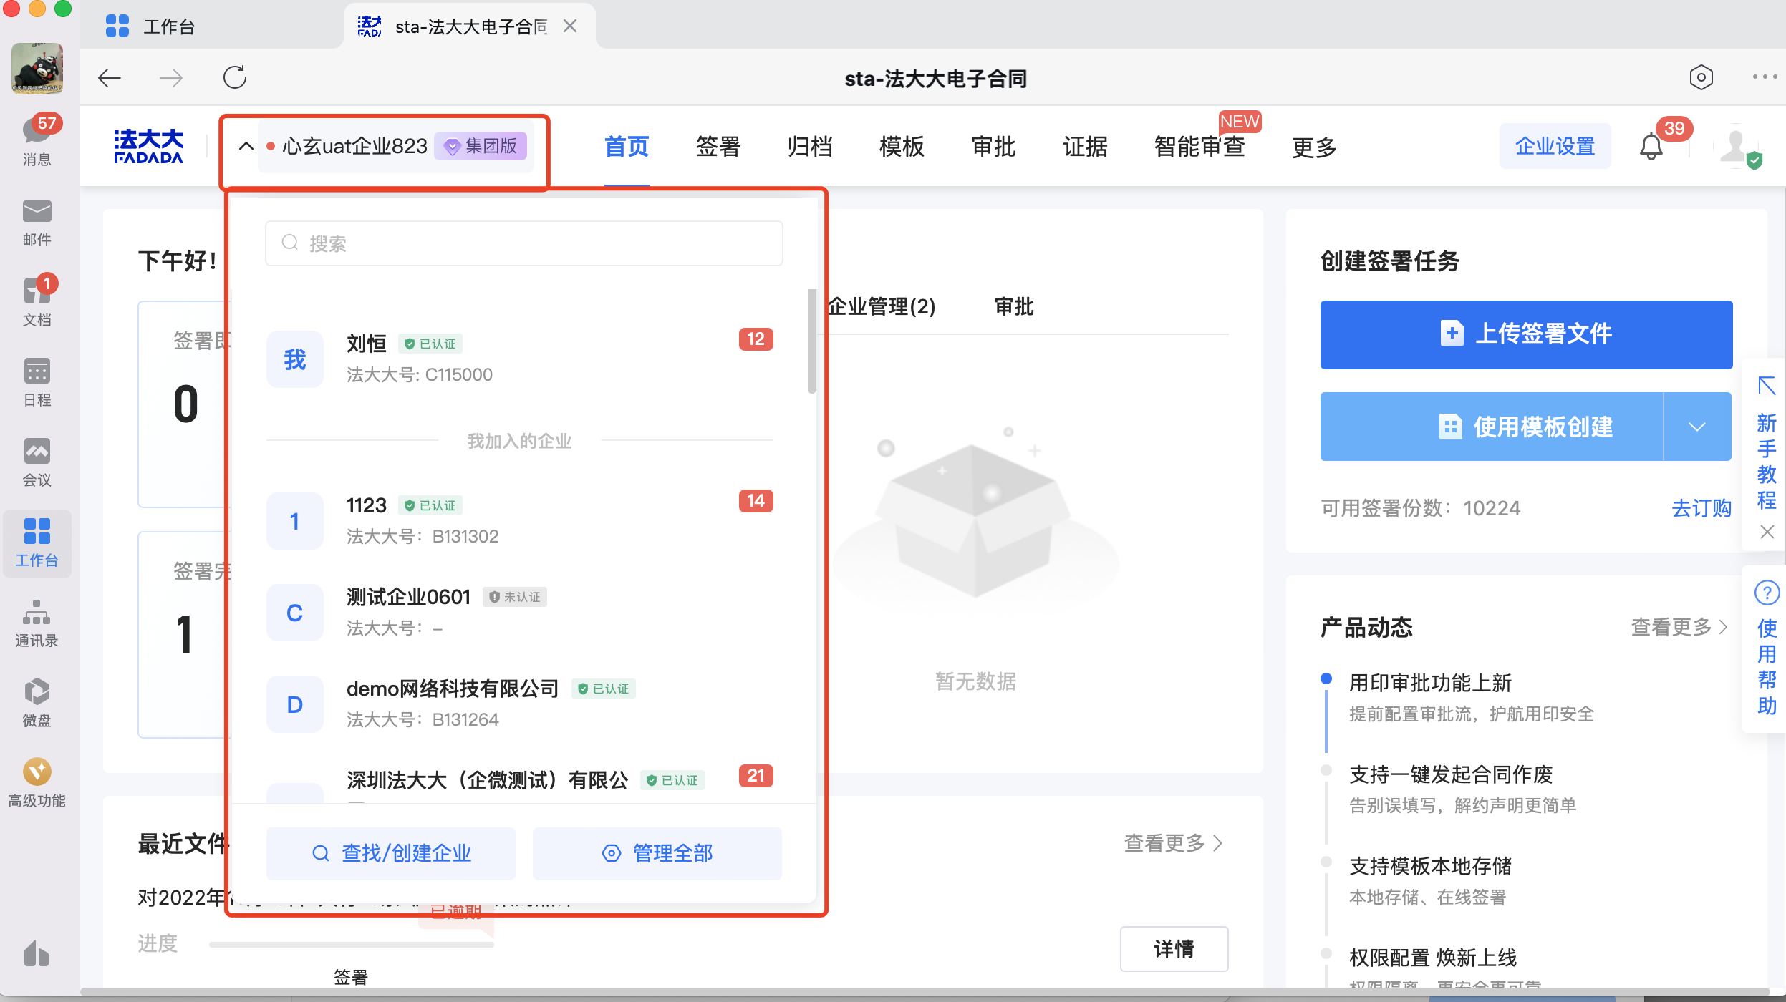The height and width of the screenshot is (1002, 1786).
Task: Select the 签署 navigation tab
Action: (x=718, y=147)
